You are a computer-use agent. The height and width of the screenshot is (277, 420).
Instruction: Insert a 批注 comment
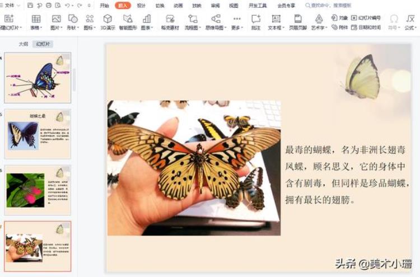(x=255, y=19)
